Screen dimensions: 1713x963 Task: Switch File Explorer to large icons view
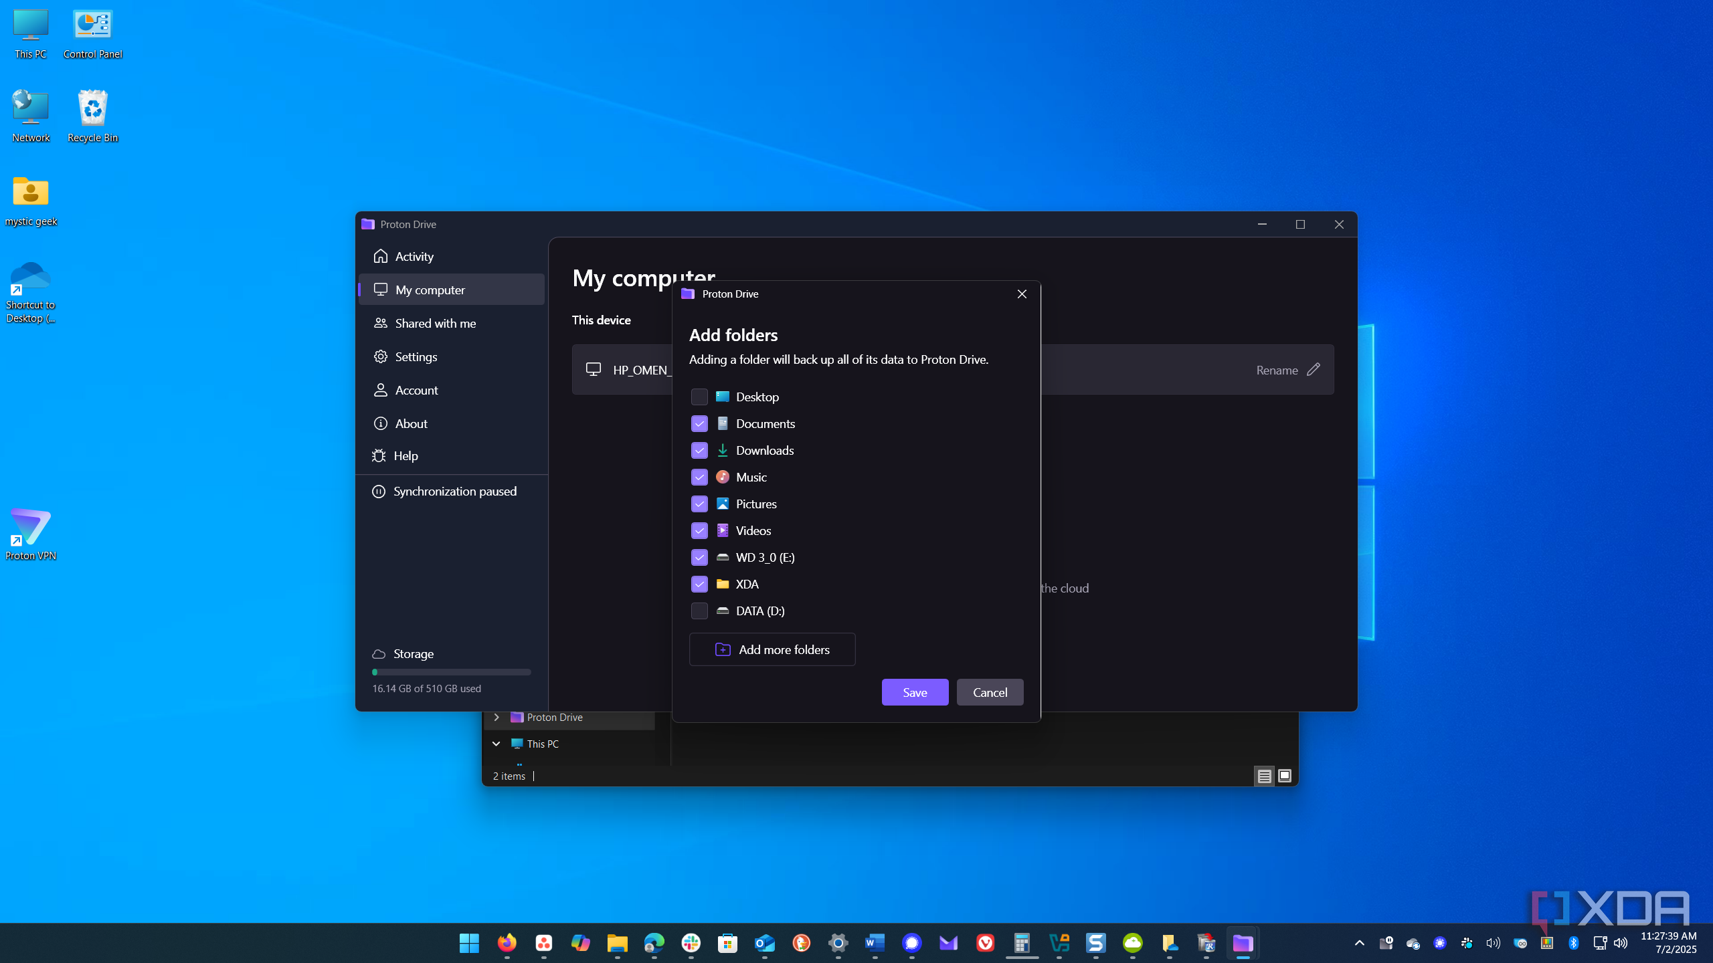click(1285, 776)
